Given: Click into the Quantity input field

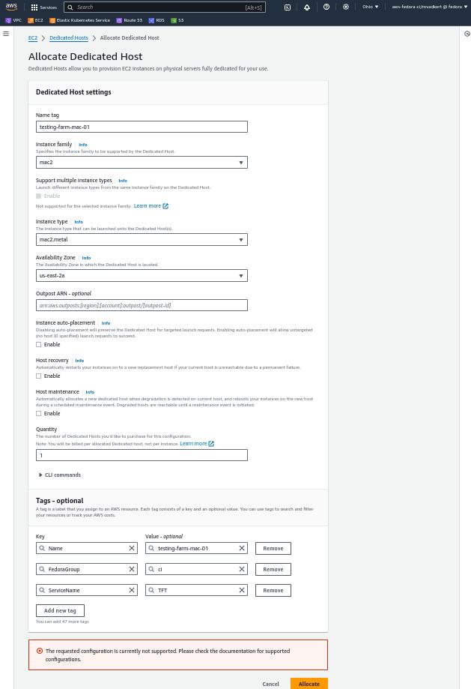Looking at the screenshot, I should pyautogui.click(x=142, y=455).
